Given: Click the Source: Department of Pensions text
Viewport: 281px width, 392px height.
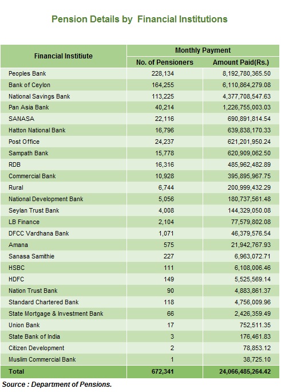Looking at the screenshot, I should 57,385.
